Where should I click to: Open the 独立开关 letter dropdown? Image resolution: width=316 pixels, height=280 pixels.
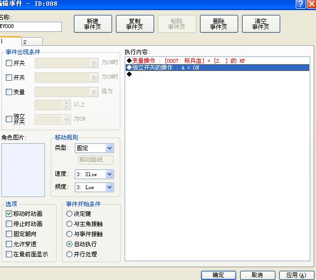tap(66, 120)
